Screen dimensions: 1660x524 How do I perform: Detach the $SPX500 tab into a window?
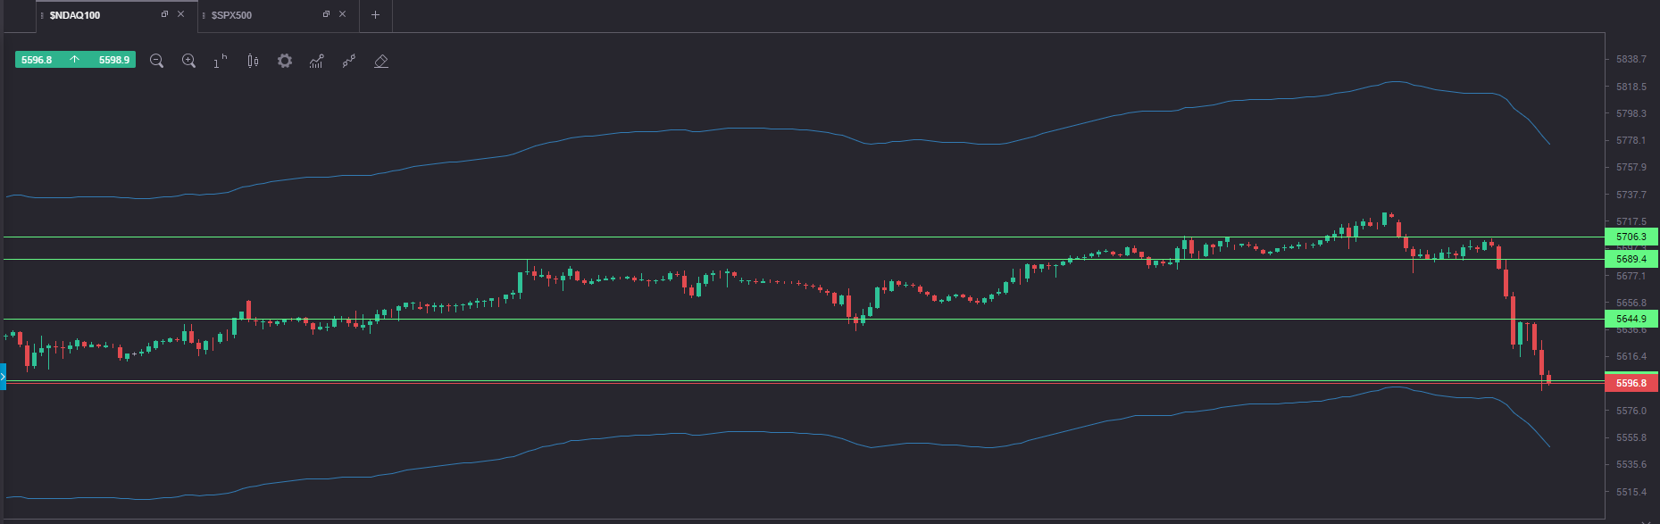[x=326, y=14]
